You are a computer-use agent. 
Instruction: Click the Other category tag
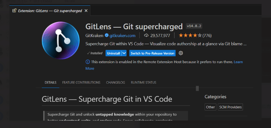pos(210,107)
